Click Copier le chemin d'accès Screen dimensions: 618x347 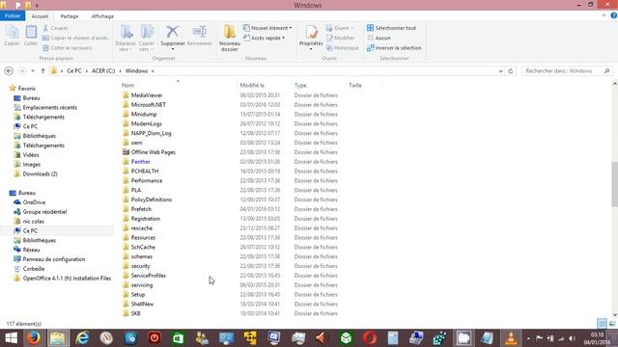75,38
